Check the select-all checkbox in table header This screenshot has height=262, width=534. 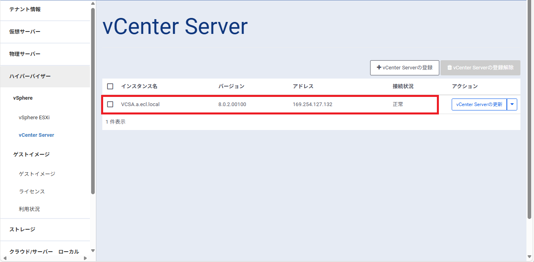pyautogui.click(x=110, y=87)
